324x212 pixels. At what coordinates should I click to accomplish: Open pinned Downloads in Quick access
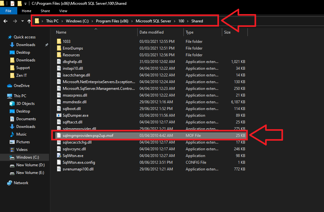26,45
